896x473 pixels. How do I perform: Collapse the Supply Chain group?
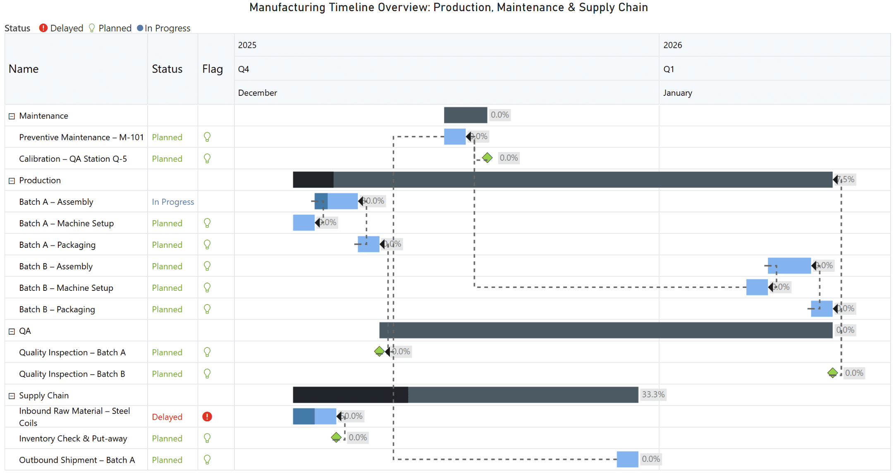click(x=12, y=396)
